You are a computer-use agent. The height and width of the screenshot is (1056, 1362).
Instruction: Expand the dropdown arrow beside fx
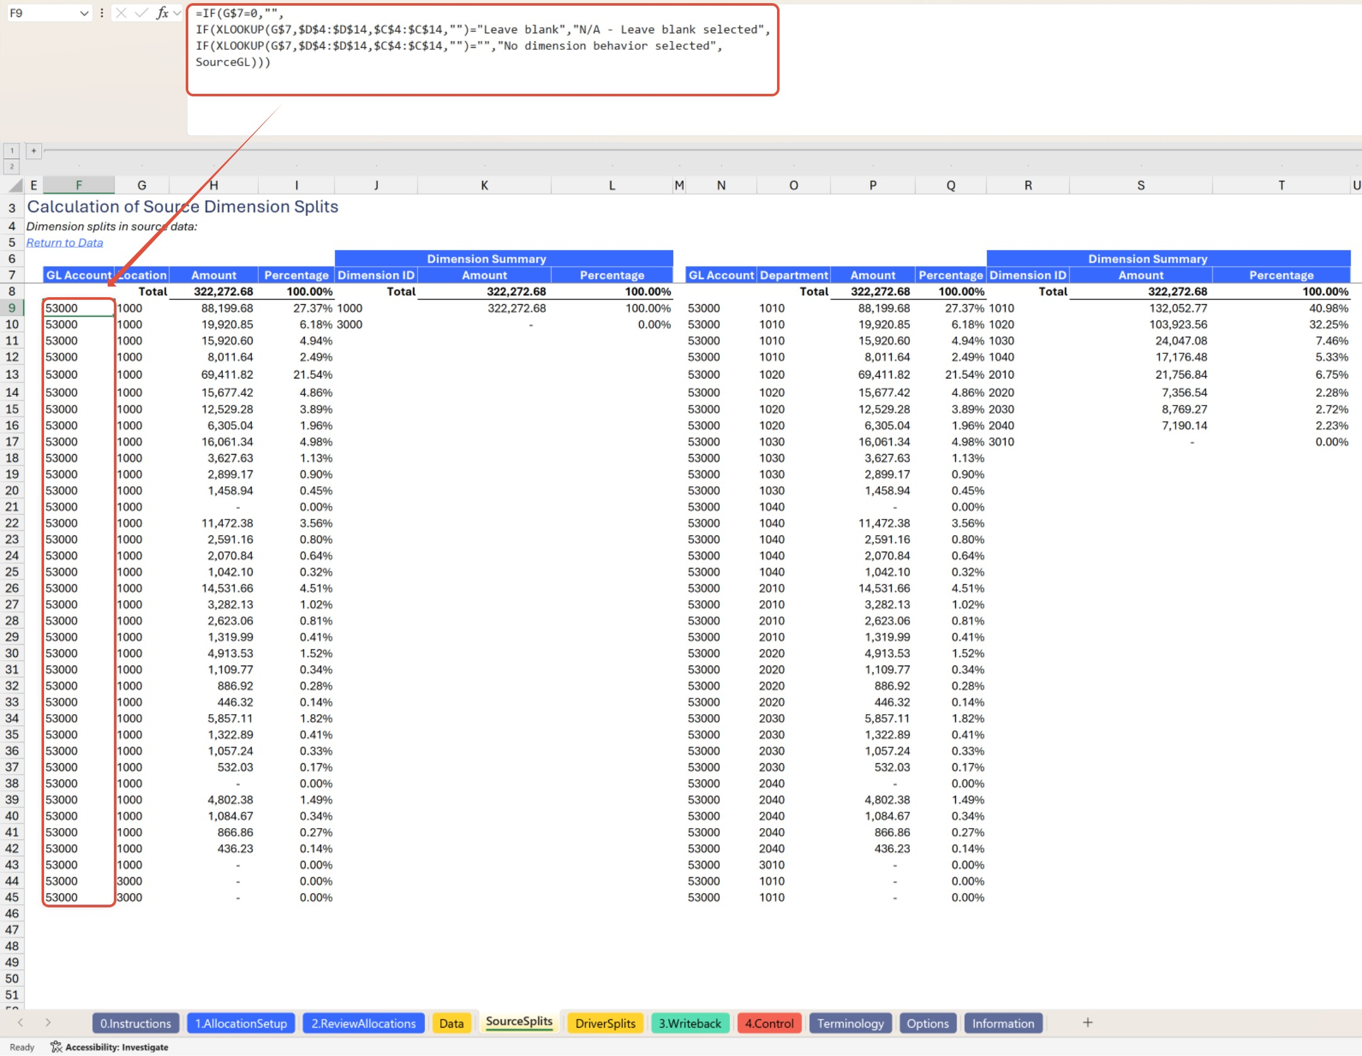[x=177, y=13]
